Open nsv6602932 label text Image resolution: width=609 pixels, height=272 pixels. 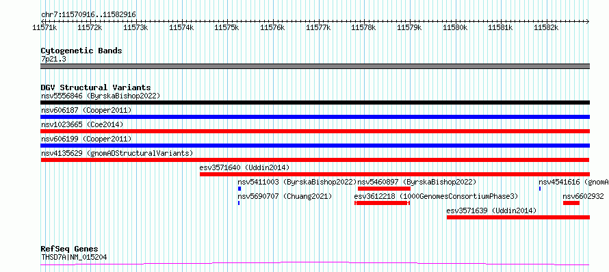(584, 196)
